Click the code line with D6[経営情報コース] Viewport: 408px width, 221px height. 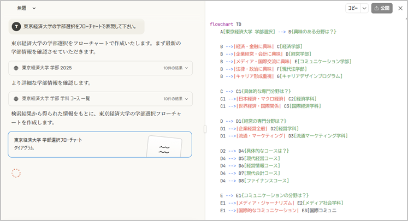pyautogui.click(x=250, y=166)
